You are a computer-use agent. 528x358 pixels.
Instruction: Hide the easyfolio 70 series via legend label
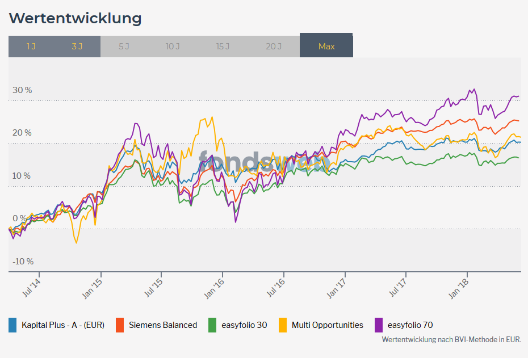(x=410, y=325)
